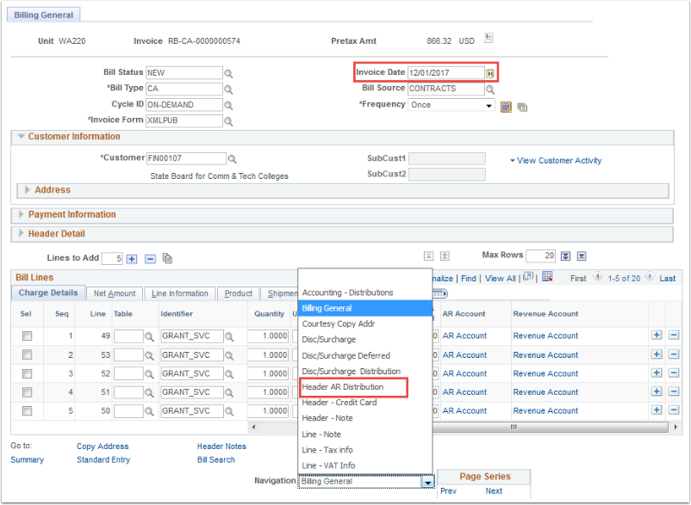
Task: Open the Bill Type lookup magnifier
Action: 228,89
